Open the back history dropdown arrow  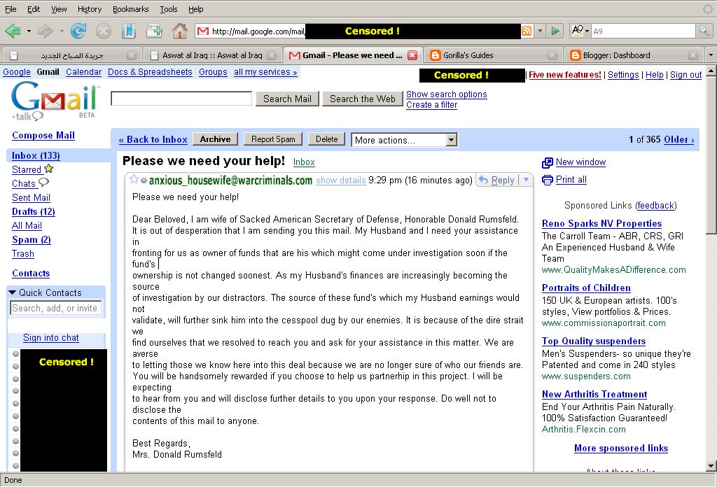(x=29, y=31)
